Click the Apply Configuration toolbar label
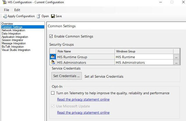Image resolution: width=186 pixels, height=121 pixels. coord(21,16)
